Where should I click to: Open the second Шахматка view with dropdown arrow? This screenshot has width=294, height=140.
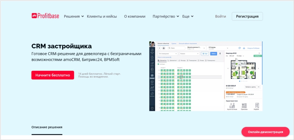172,61
